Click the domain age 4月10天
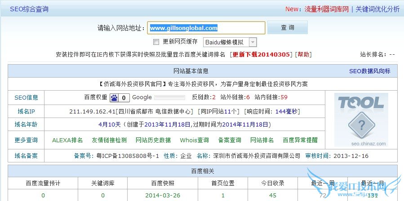The height and width of the screenshot is (201, 404). pyautogui.click(x=110, y=125)
